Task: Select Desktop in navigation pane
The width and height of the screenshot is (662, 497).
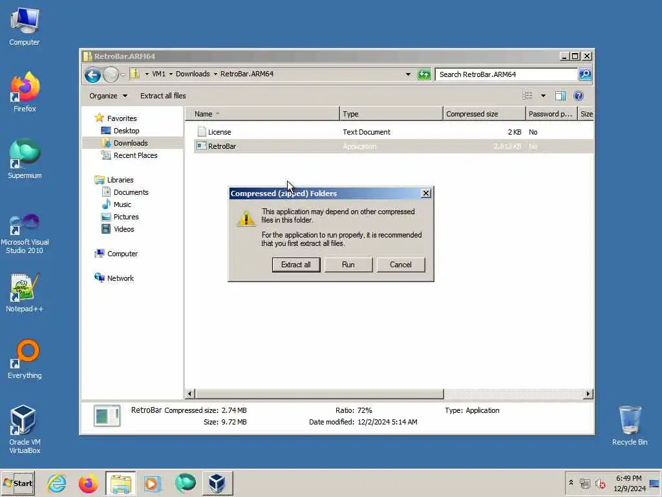Action: 126,131
